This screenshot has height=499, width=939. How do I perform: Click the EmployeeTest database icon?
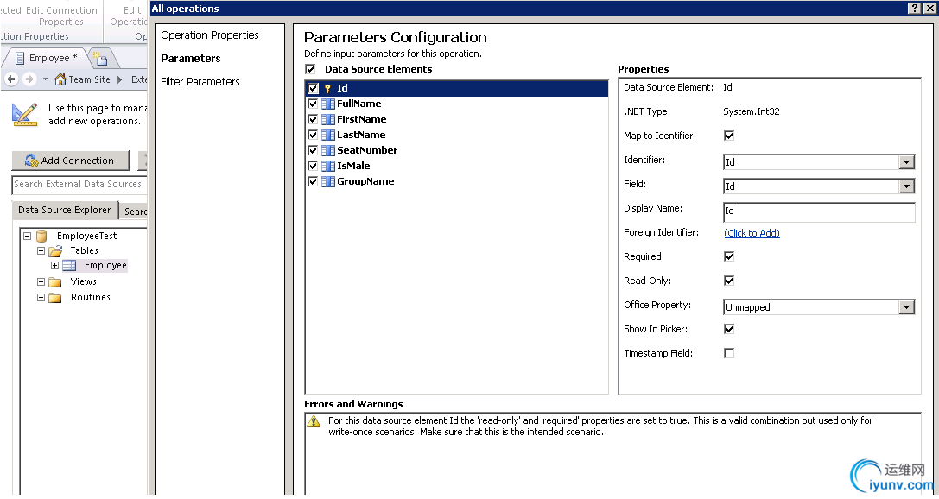pyautogui.click(x=41, y=236)
